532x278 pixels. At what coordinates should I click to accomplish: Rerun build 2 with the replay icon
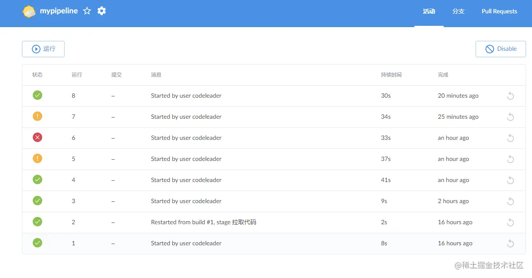[510, 222]
